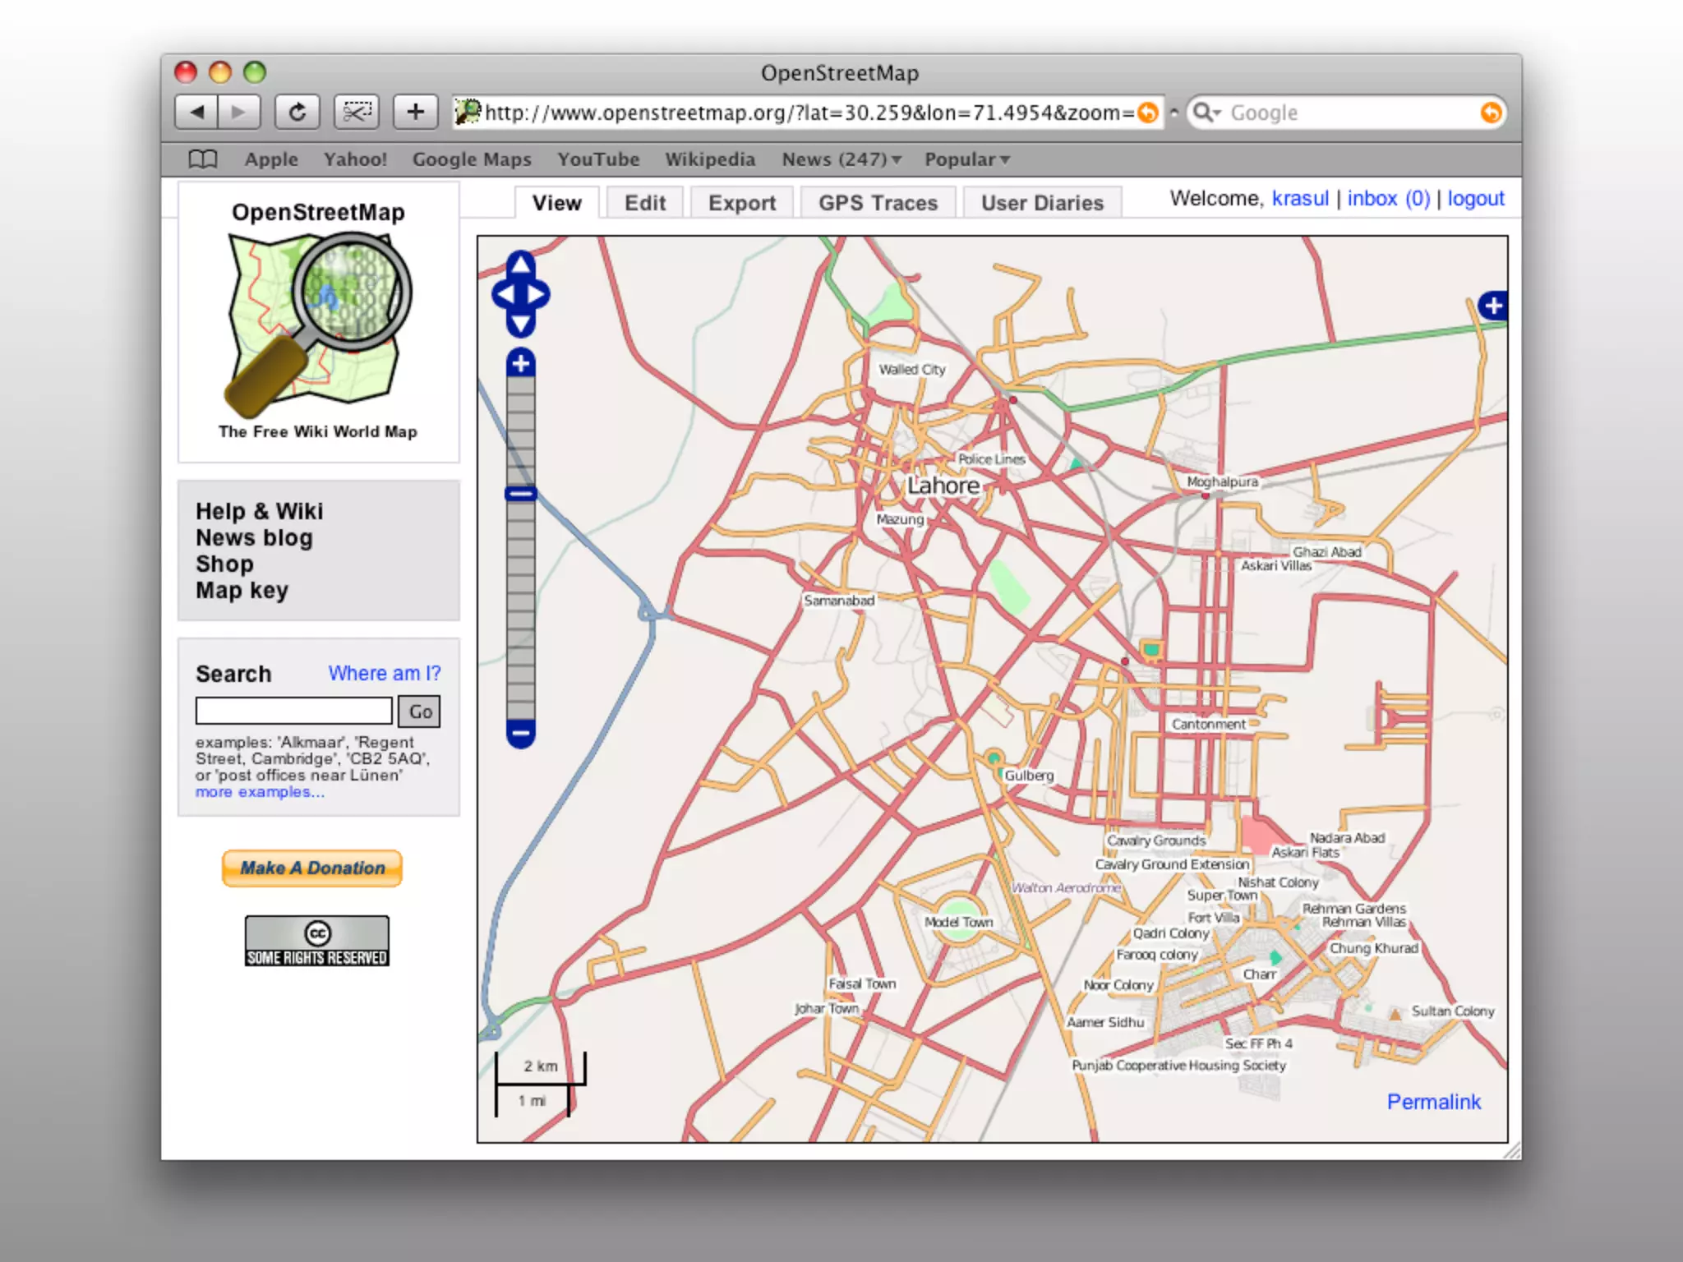Click the Model Town label on the map

[x=958, y=922]
